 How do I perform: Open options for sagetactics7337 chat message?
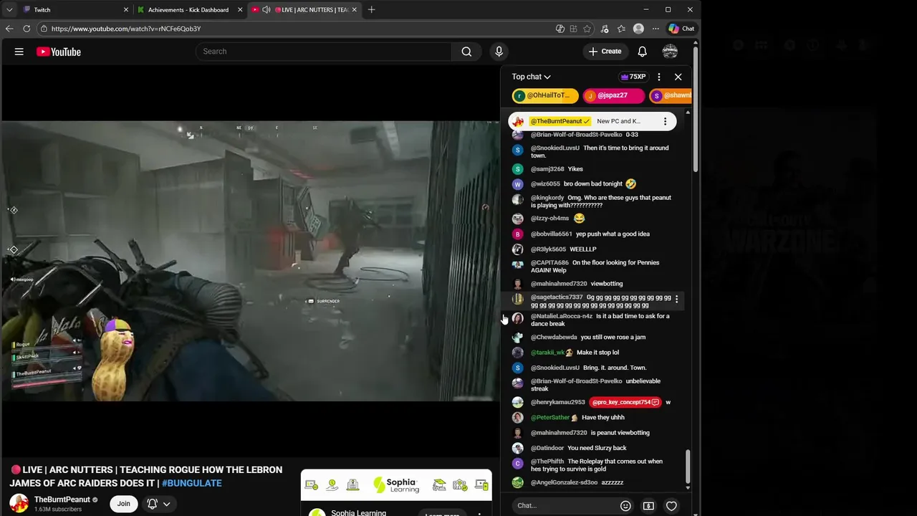pos(676,299)
